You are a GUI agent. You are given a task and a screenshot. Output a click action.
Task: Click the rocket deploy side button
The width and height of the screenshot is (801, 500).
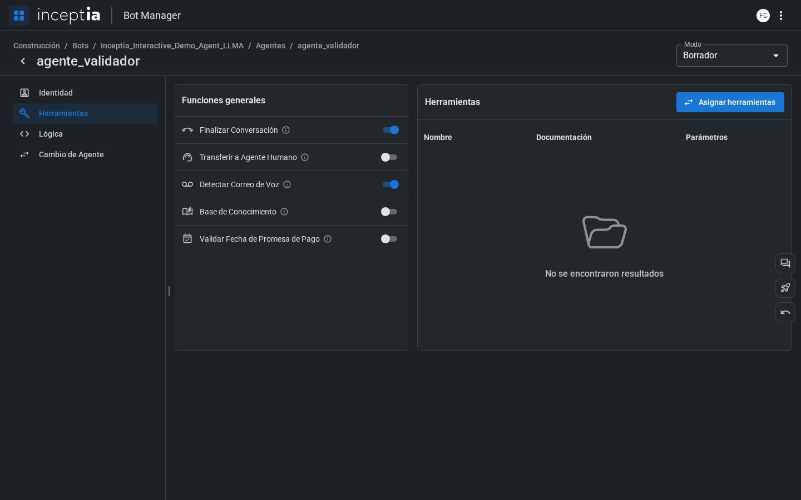[785, 288]
